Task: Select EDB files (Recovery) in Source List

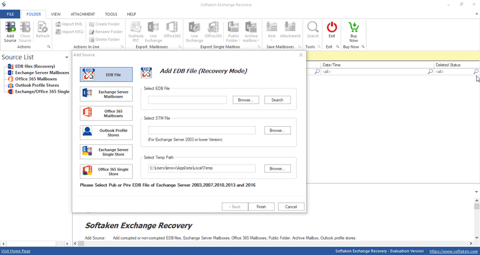Action: (35, 66)
